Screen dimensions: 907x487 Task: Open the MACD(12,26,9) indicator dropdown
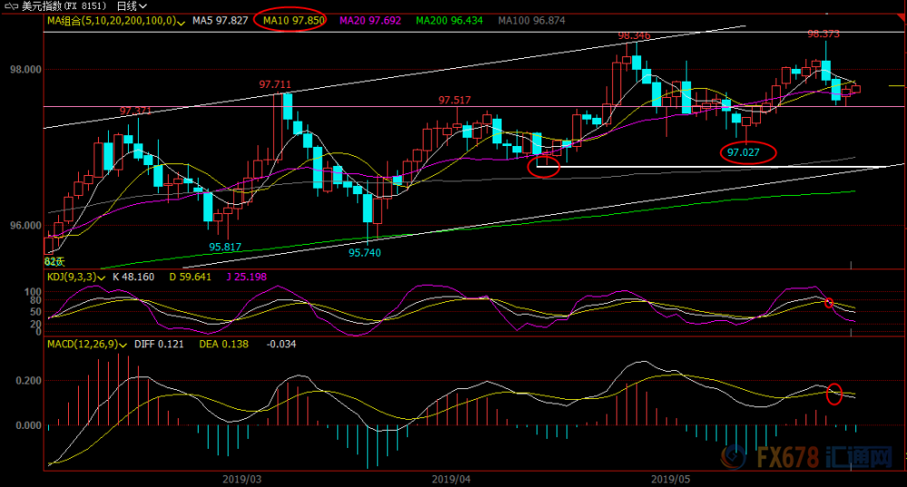122,345
